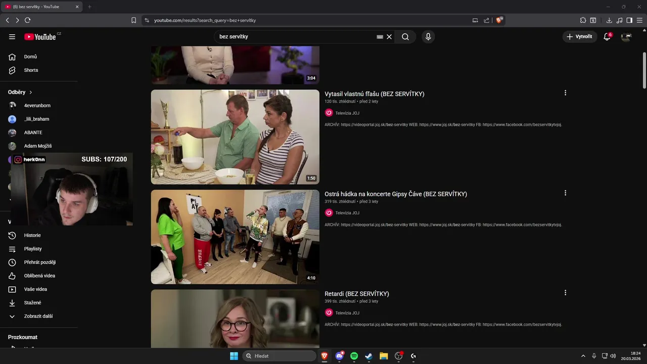Click the address bar URL youtube.com/results
This screenshot has height=364, width=647.
pos(205,20)
